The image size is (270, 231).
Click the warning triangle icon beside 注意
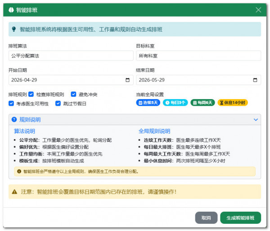(x=14, y=192)
